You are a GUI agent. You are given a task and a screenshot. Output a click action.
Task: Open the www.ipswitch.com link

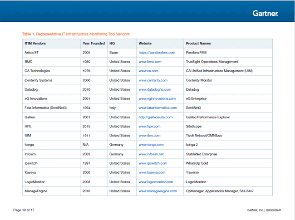click(153, 163)
